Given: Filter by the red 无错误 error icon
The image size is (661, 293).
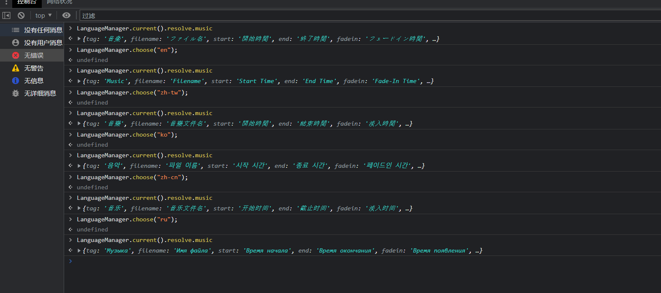Looking at the screenshot, I should [x=16, y=55].
